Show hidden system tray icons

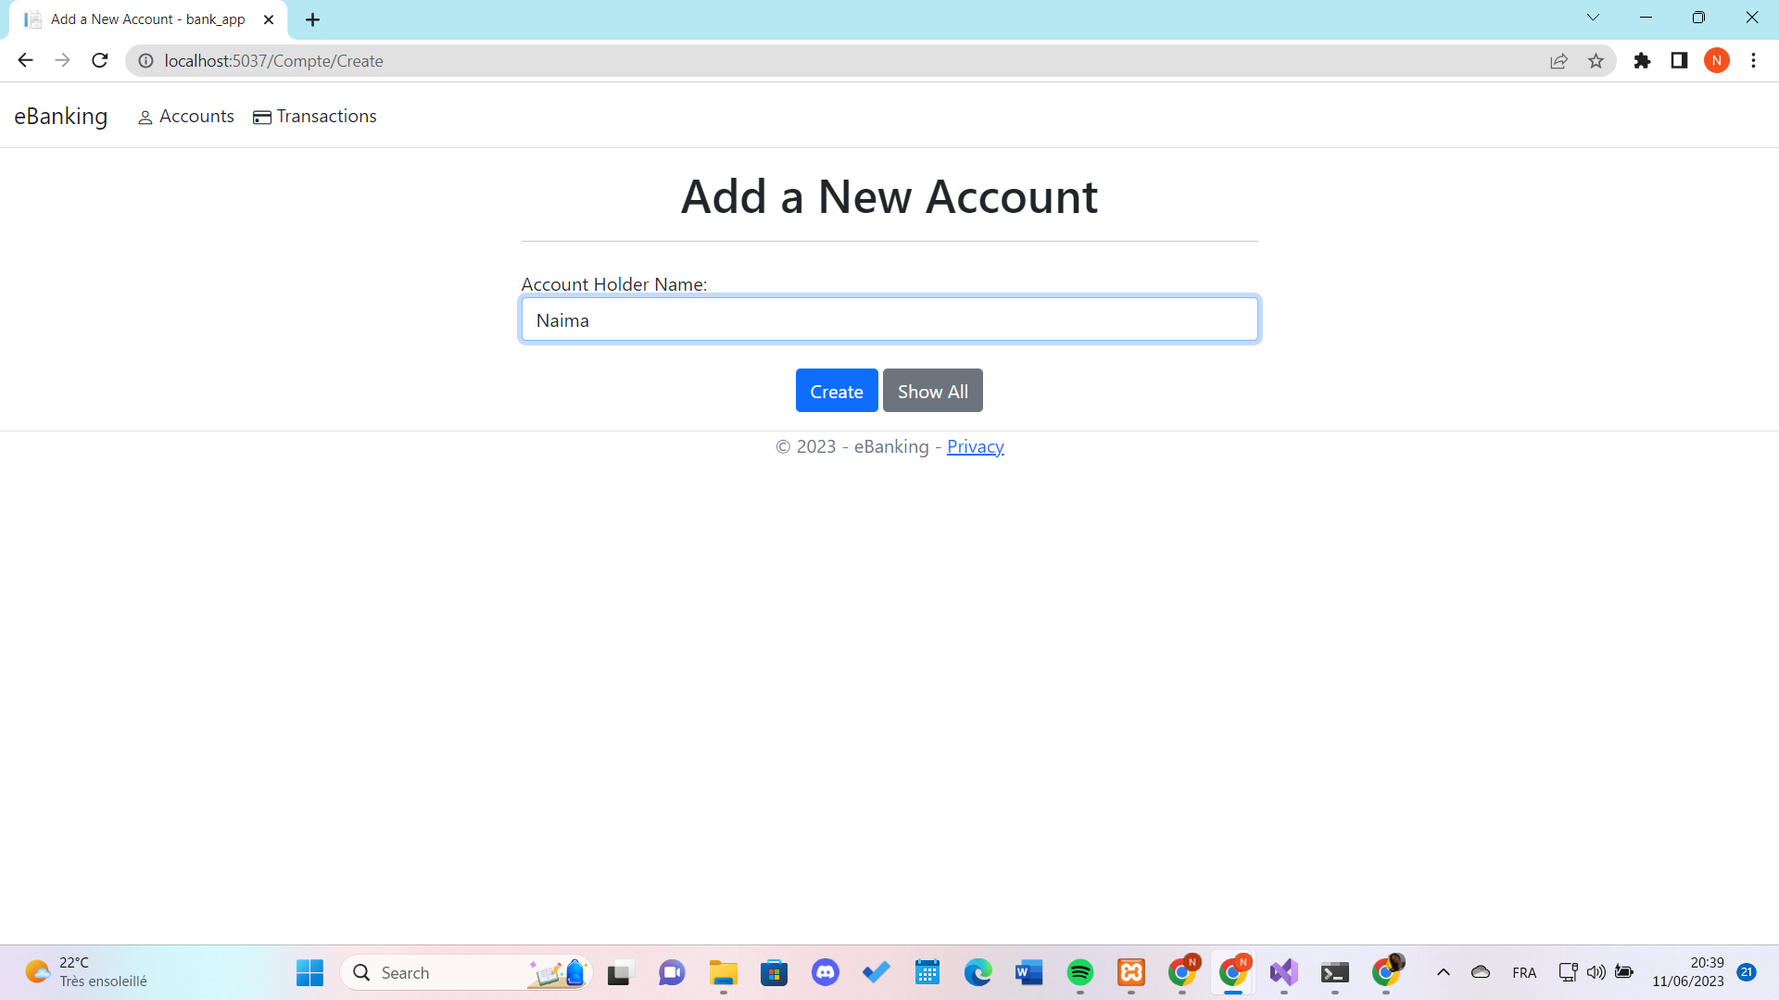click(x=1443, y=972)
